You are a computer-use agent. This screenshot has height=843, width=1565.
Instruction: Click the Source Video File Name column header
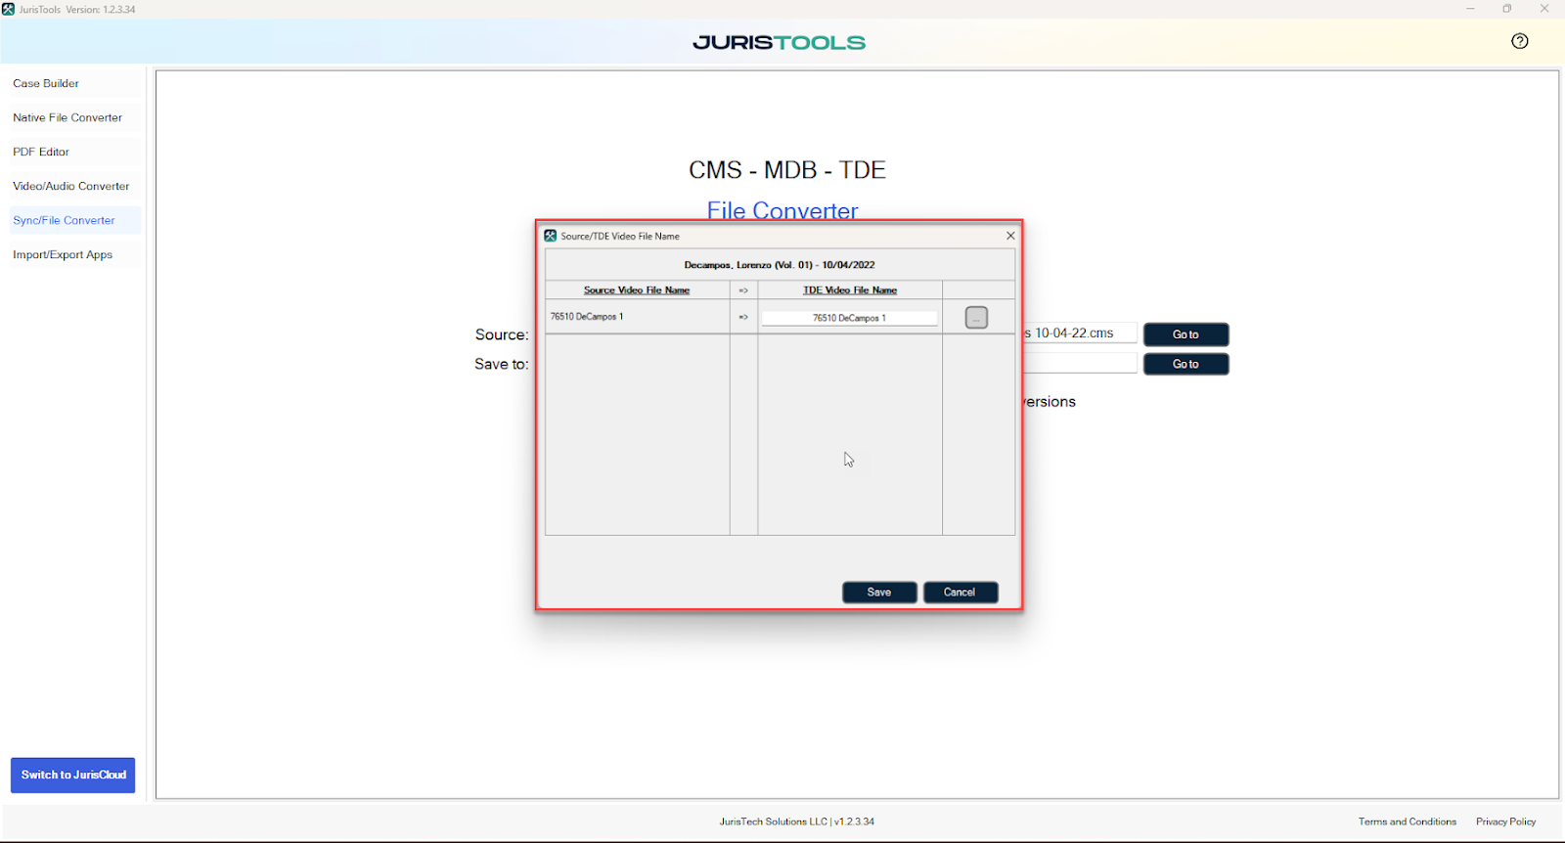point(637,290)
